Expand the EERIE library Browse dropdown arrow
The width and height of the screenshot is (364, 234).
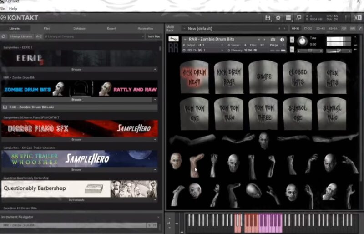[x=155, y=70]
